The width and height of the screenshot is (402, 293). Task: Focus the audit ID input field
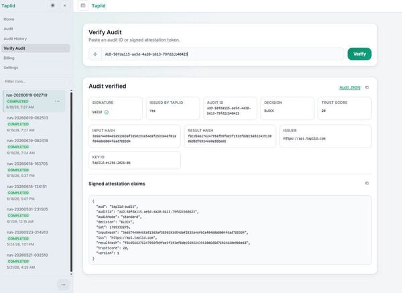(222, 54)
